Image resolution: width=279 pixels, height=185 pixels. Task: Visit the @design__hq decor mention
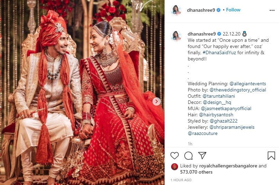pos(217,103)
